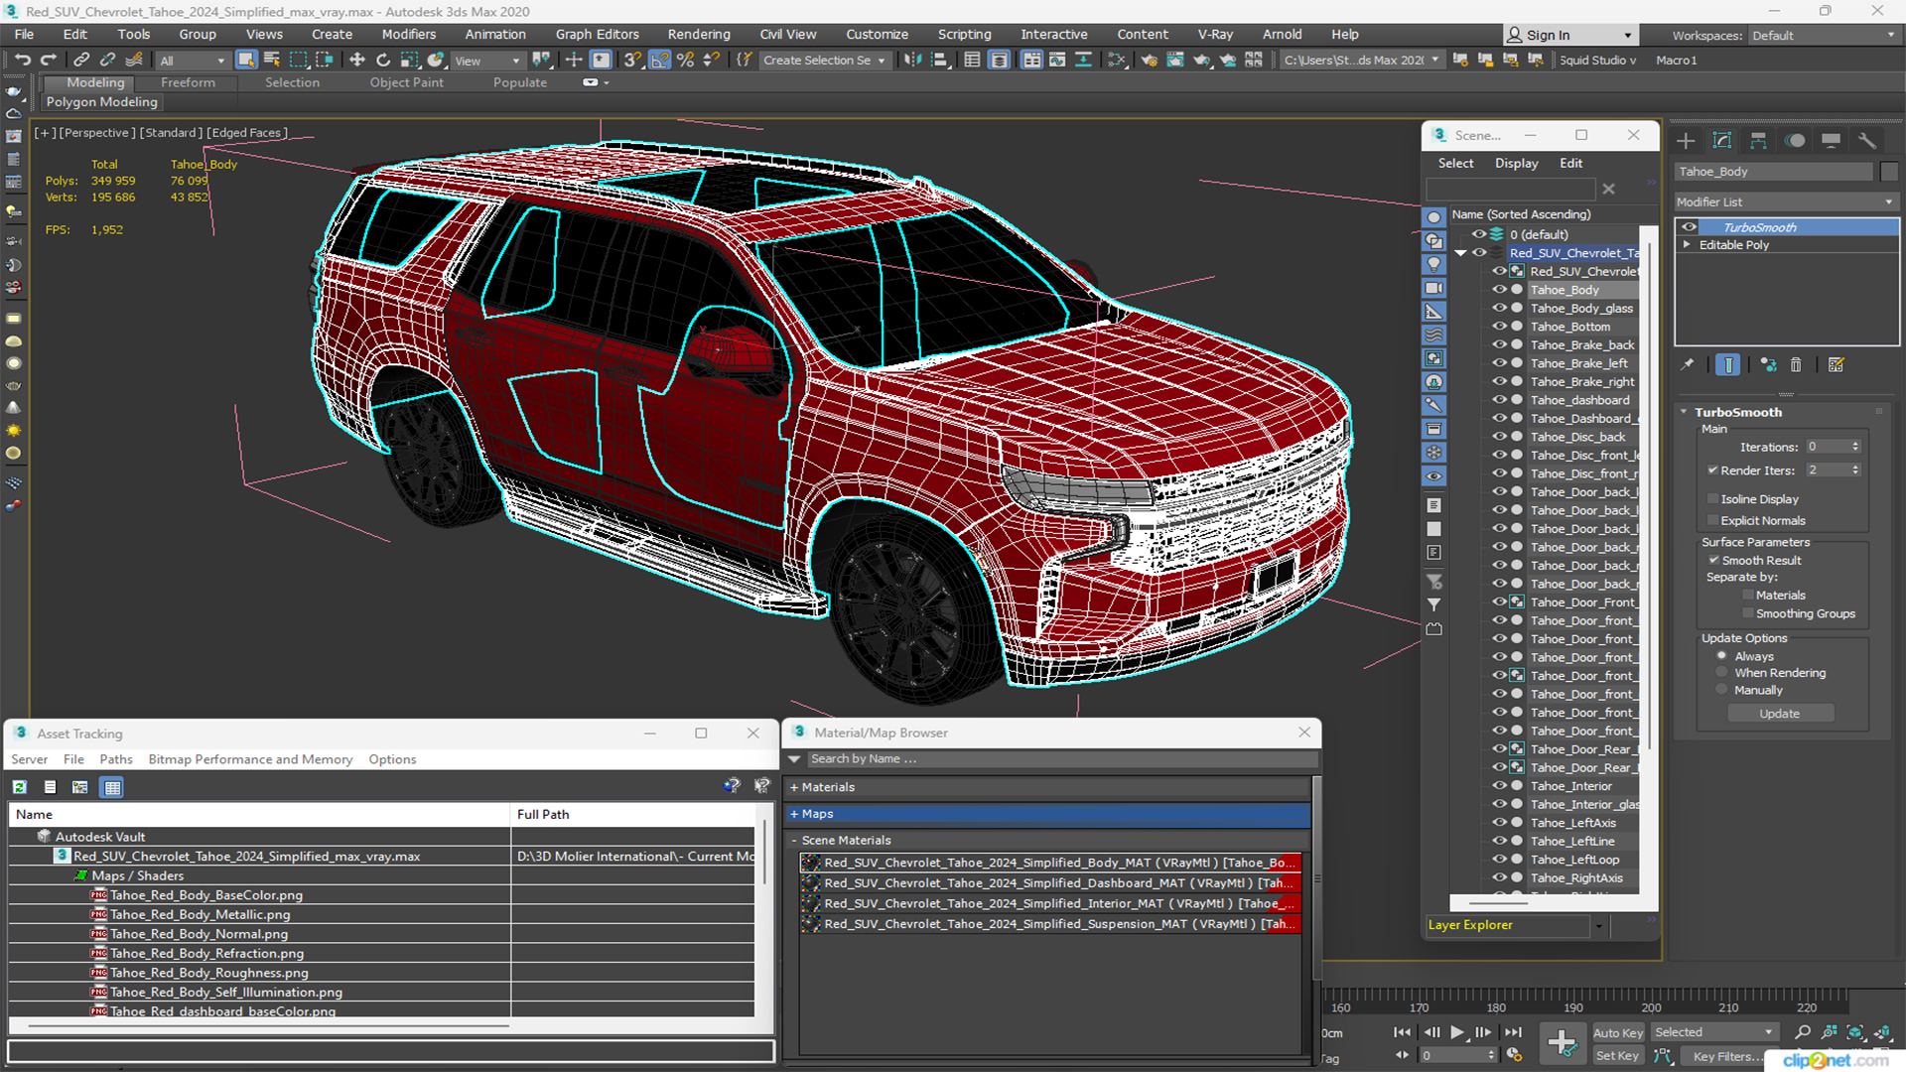Viewport: 1906px width, 1072px height.
Task: Click Configure Modifier Sets icon
Action: pyautogui.click(x=1836, y=365)
